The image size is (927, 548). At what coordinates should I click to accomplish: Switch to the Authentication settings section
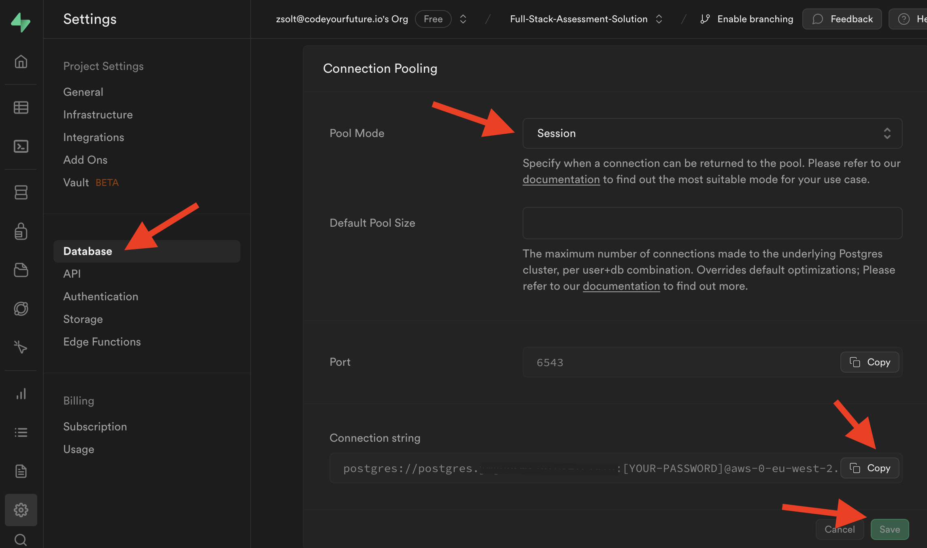tap(100, 296)
